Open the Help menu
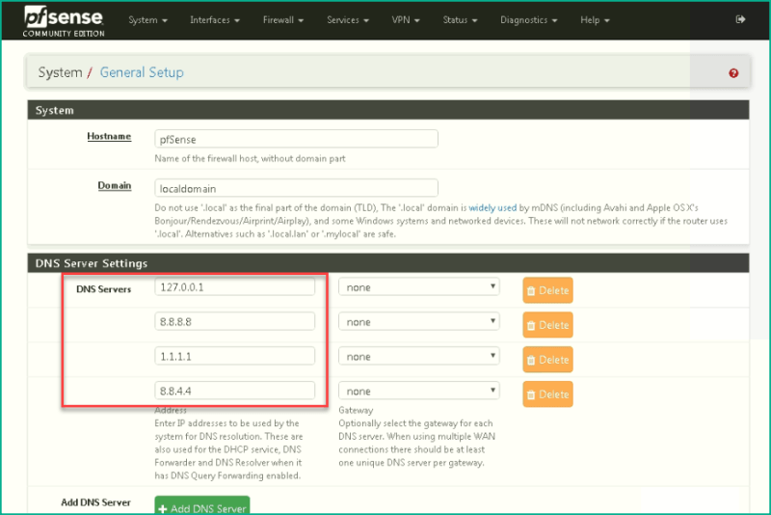The height and width of the screenshot is (515, 771). point(595,20)
